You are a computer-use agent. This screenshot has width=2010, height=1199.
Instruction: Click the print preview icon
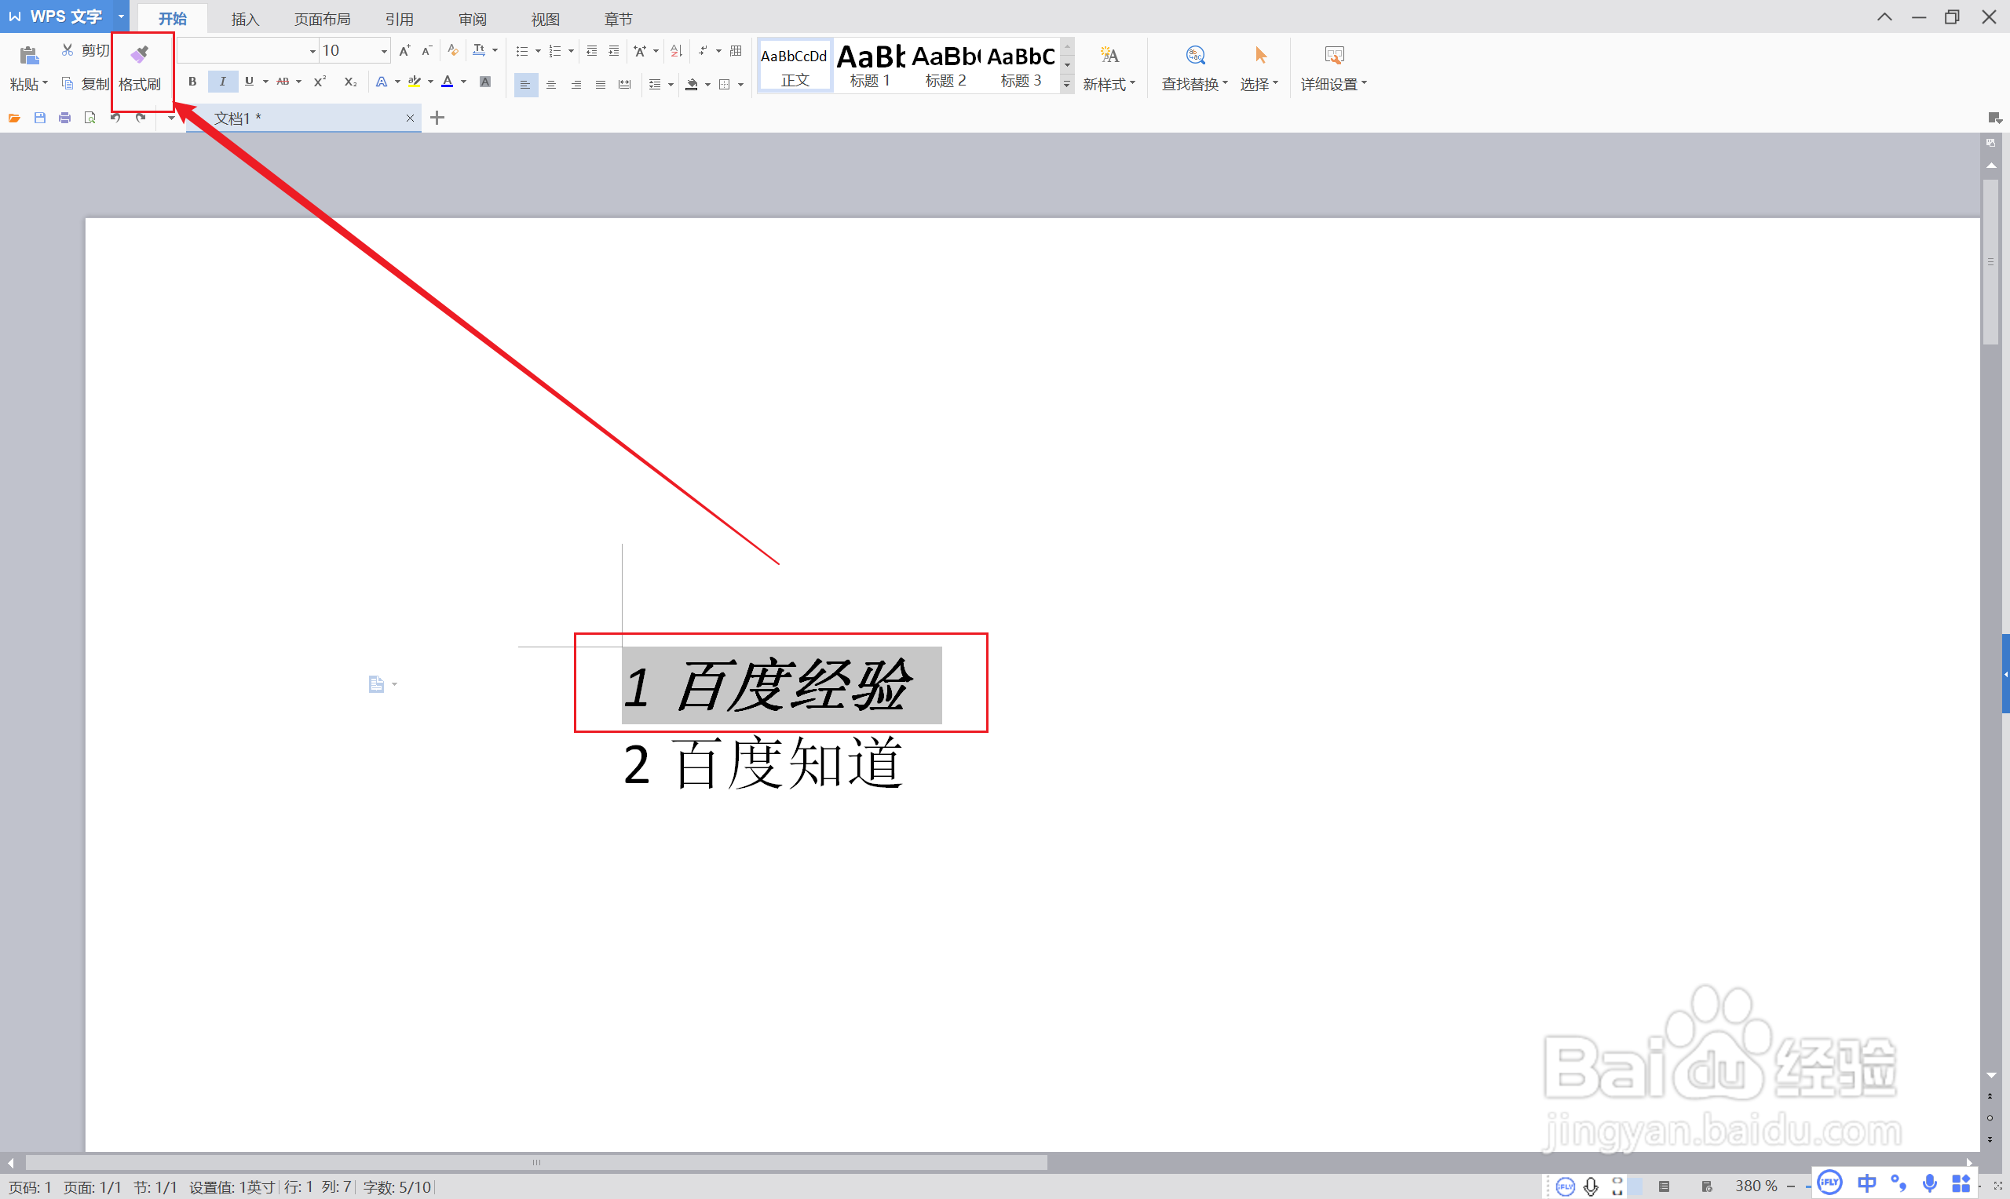point(90,118)
